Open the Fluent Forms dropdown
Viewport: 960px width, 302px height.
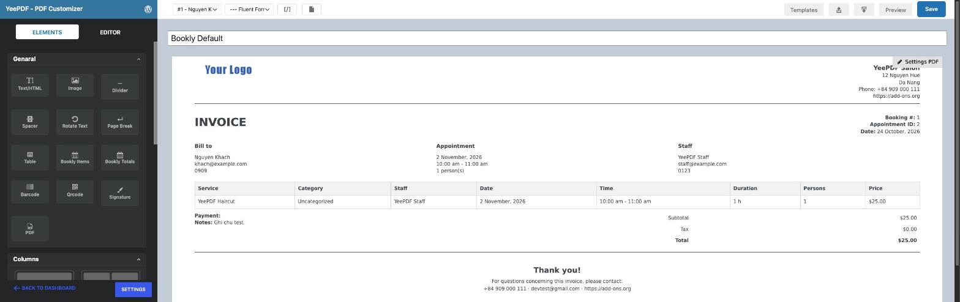tap(249, 9)
